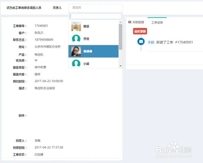
Task: Click the 附件 label
Action: click(22, 115)
